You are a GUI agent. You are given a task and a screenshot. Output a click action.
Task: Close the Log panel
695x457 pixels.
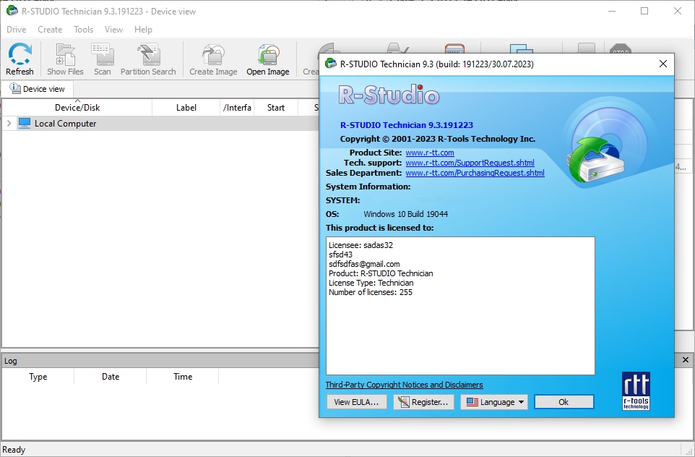tap(686, 360)
